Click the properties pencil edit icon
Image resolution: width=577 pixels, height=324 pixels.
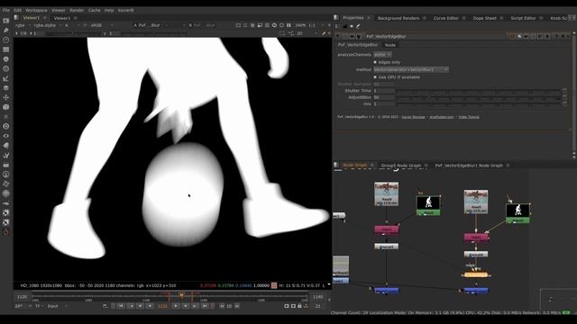coord(358,26)
